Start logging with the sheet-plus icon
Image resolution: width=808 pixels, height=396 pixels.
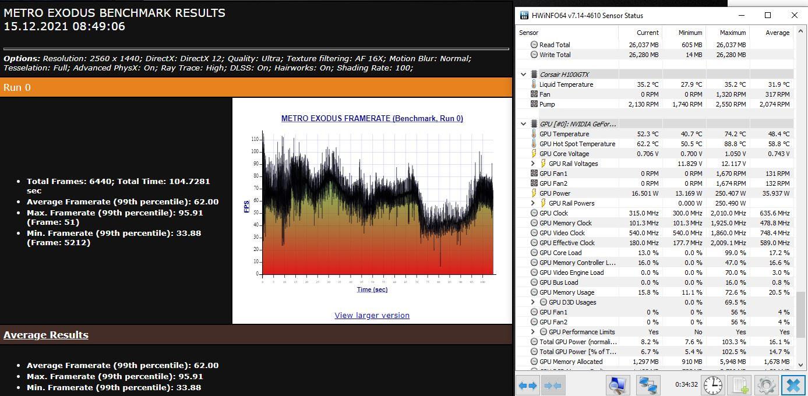pyautogui.click(x=740, y=385)
